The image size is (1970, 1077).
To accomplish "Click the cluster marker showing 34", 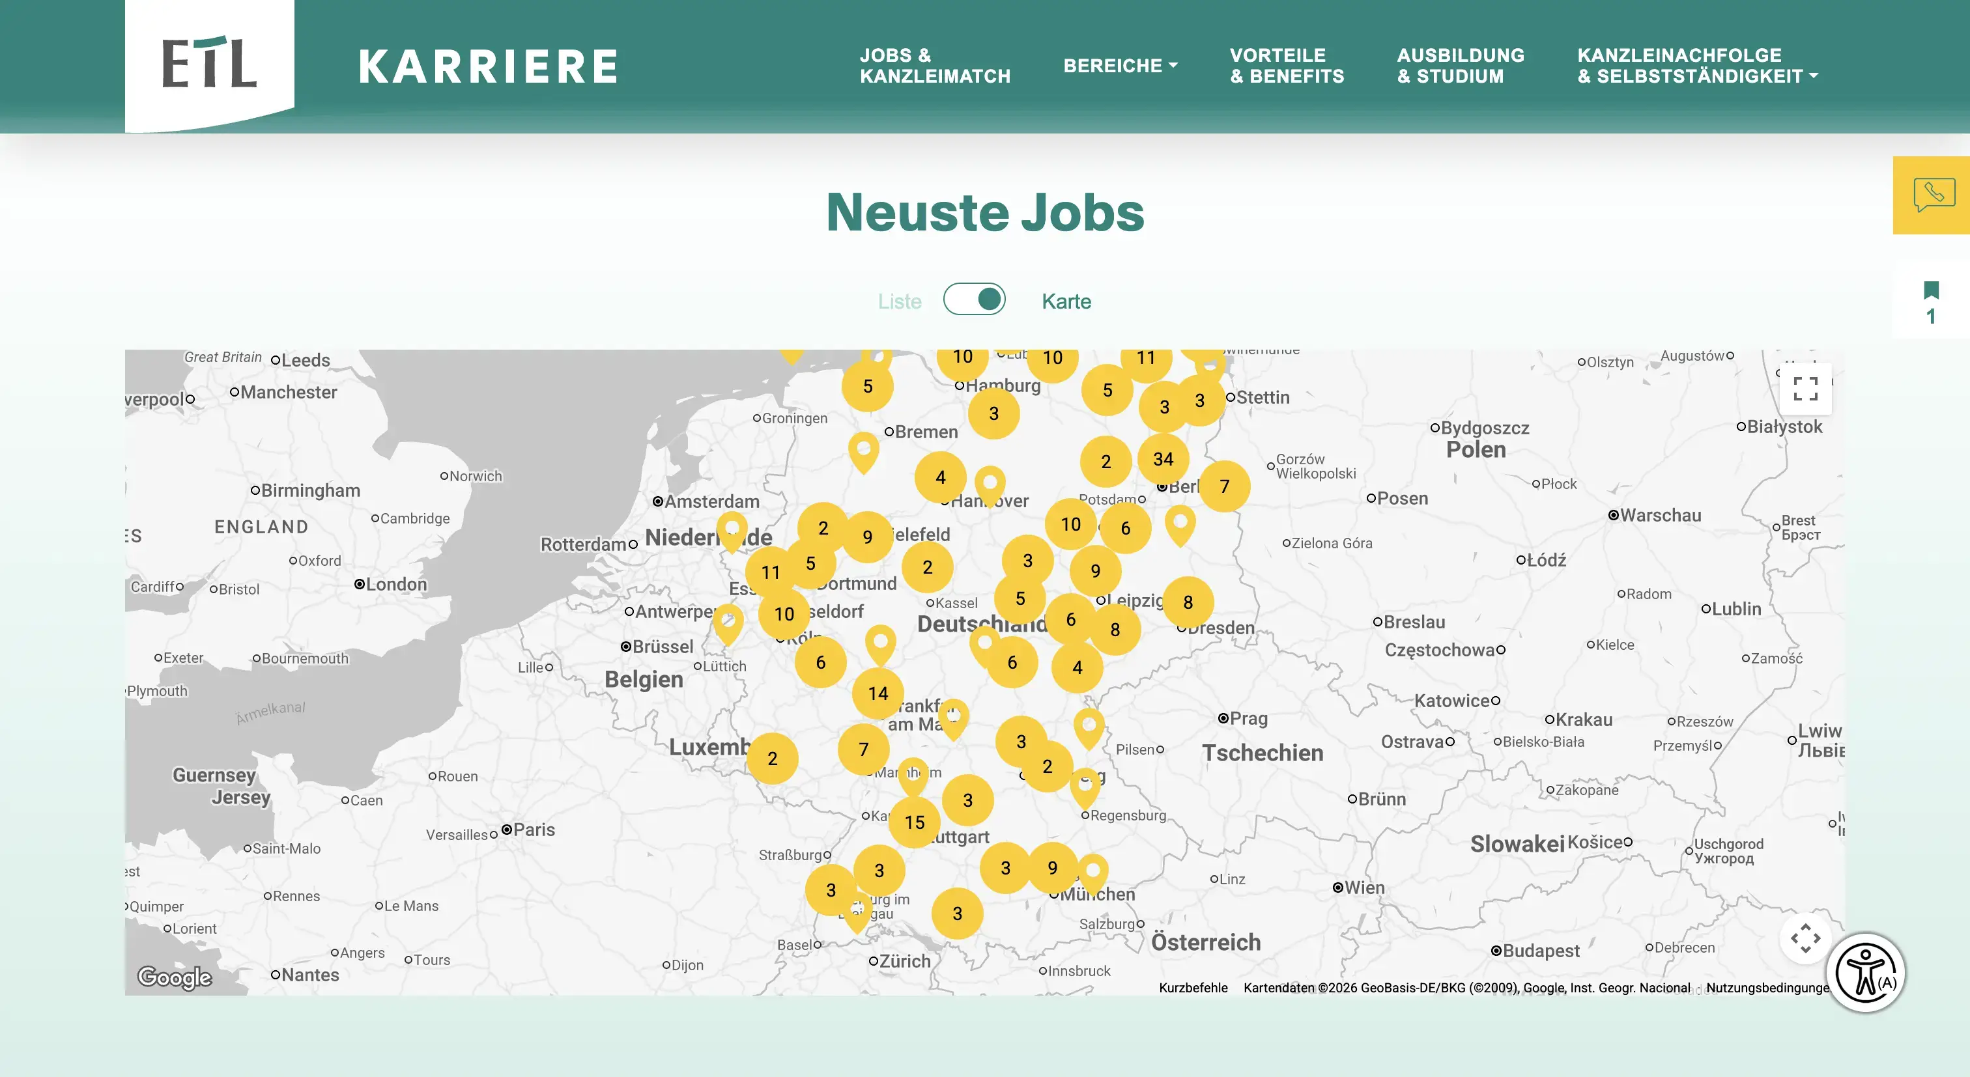I will [1163, 458].
